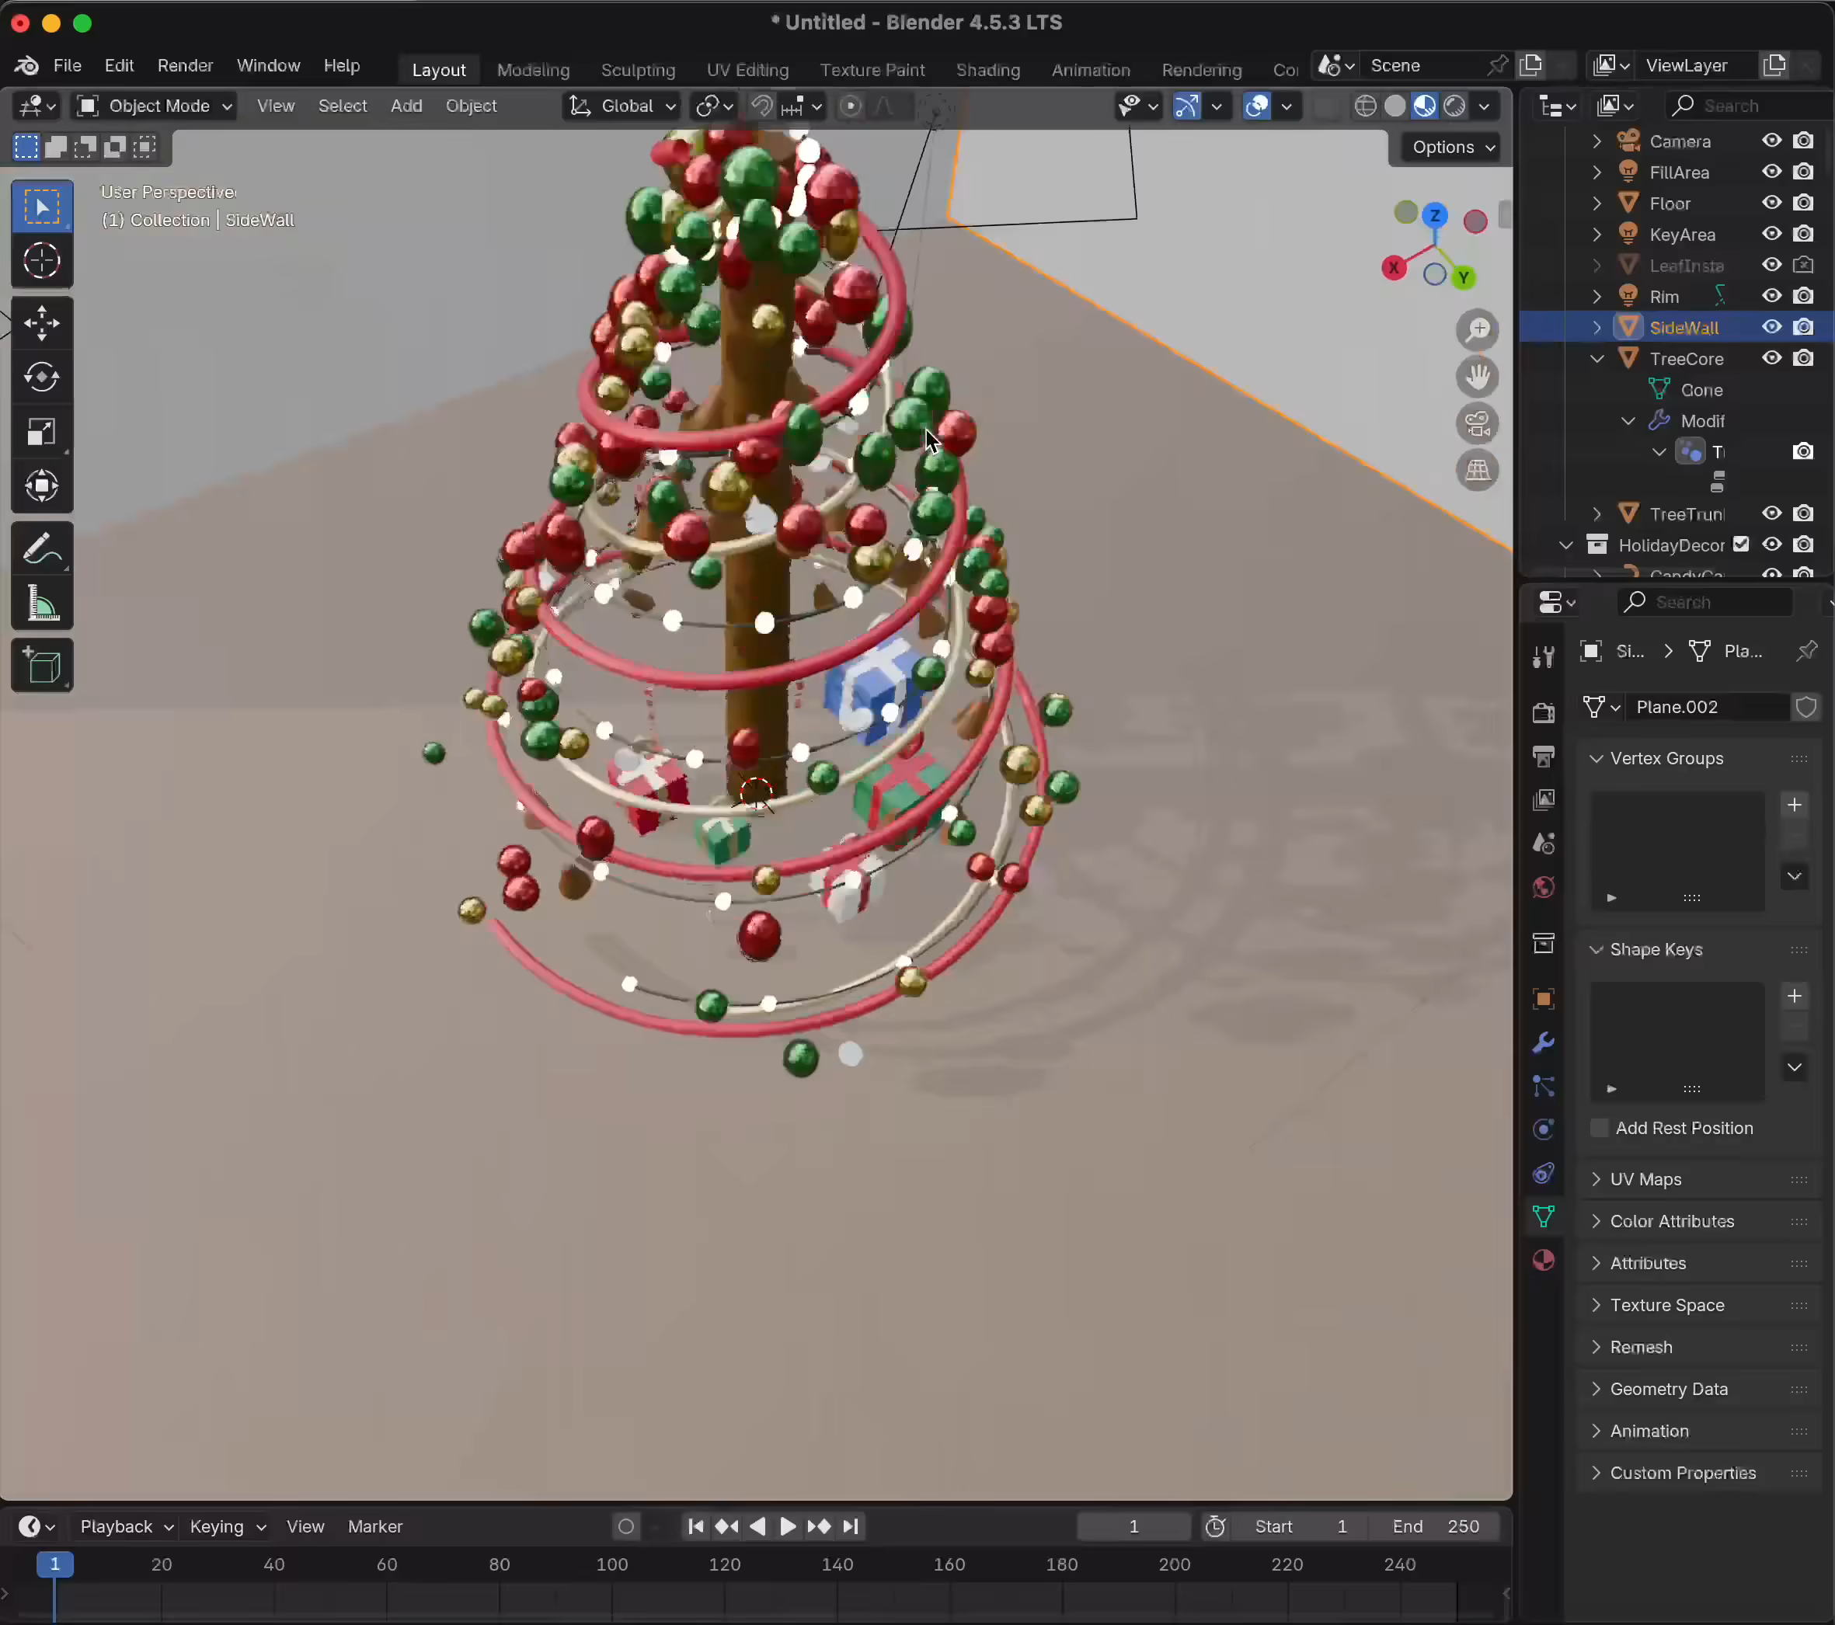Screen dimensions: 1835x1625
Task: Enable the Add Rest Position checkbox
Action: [x=1602, y=1128]
